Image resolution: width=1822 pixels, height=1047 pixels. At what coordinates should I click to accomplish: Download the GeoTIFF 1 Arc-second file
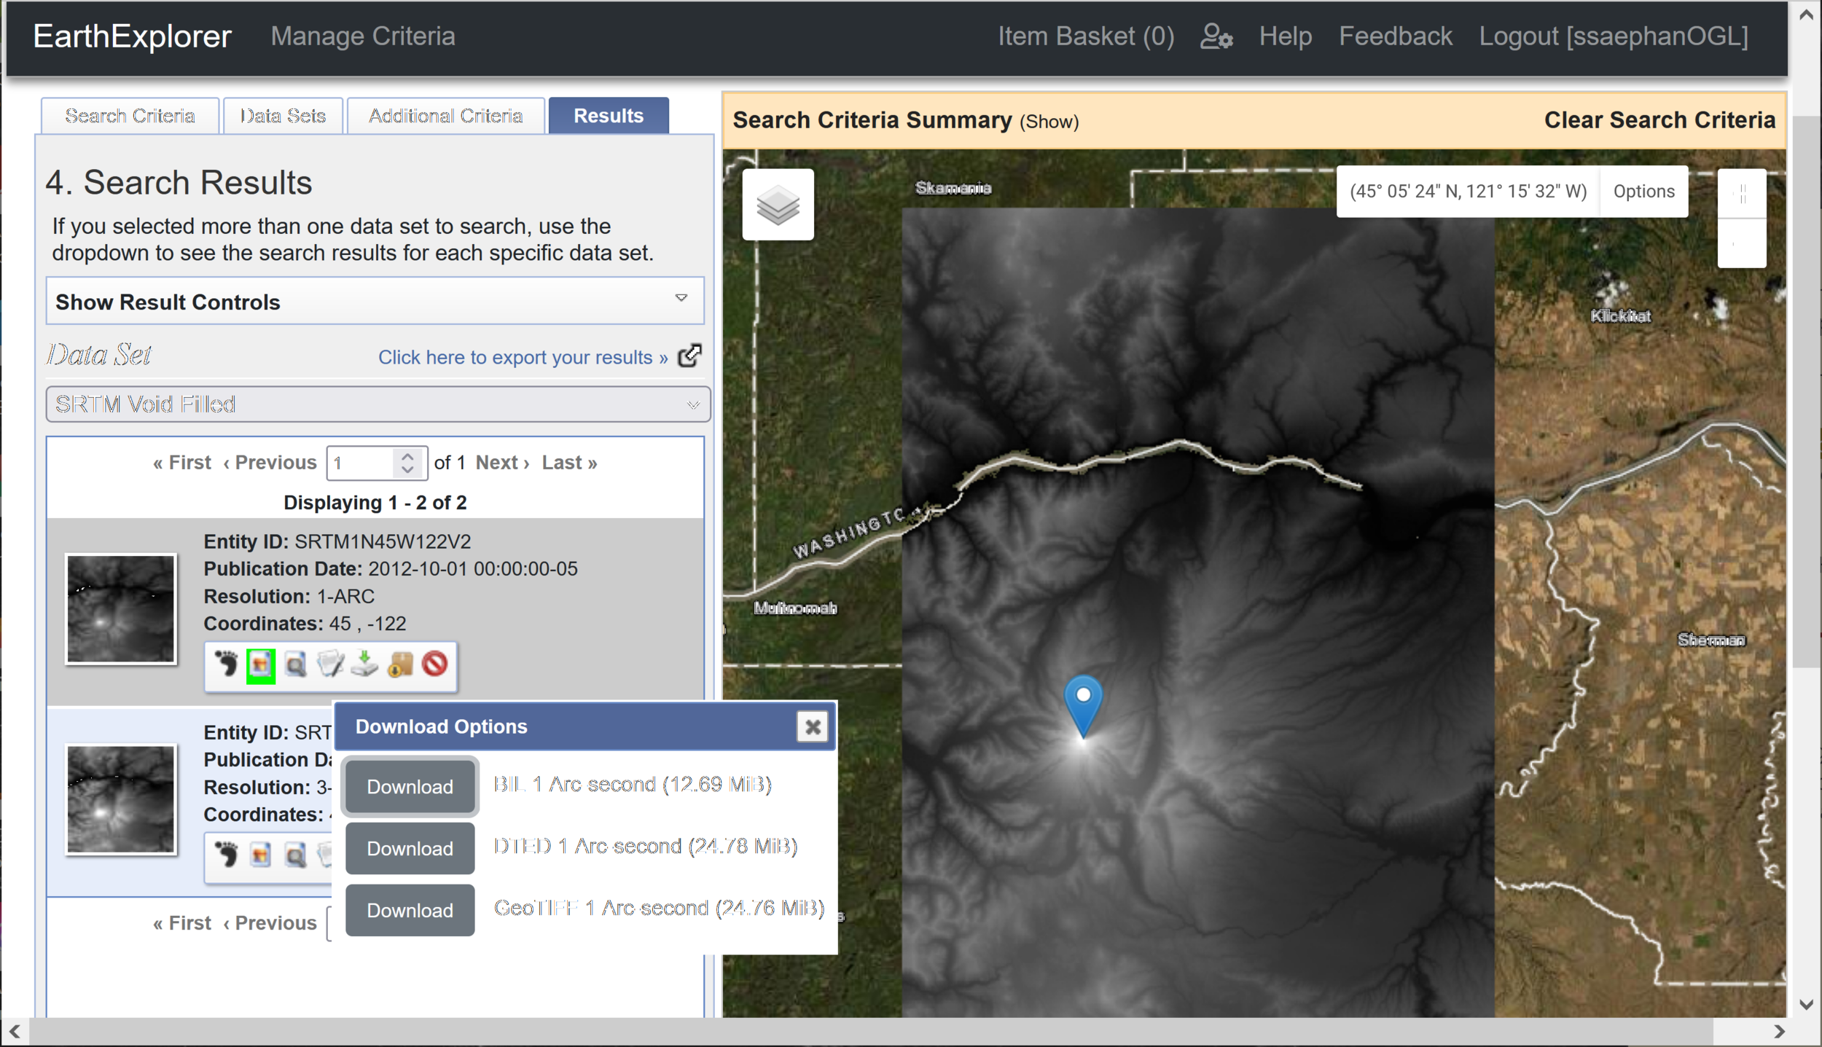[410, 909]
